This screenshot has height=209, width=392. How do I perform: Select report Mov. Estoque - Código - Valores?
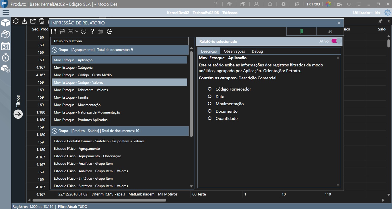(x=120, y=82)
